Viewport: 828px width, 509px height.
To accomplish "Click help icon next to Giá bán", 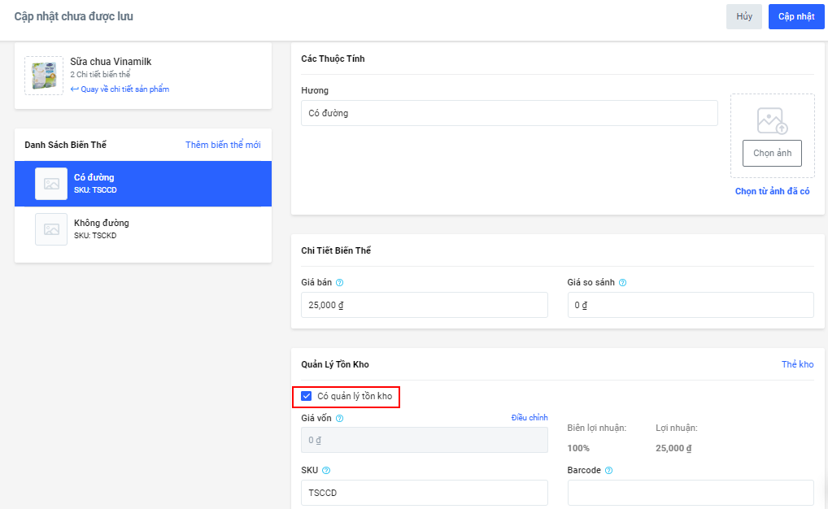I will pyautogui.click(x=339, y=283).
